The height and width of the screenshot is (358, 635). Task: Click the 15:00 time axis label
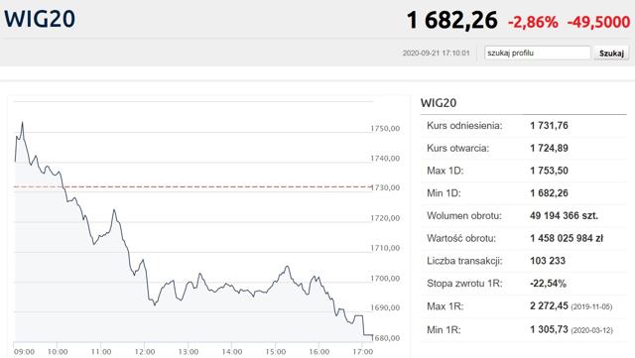276,351
